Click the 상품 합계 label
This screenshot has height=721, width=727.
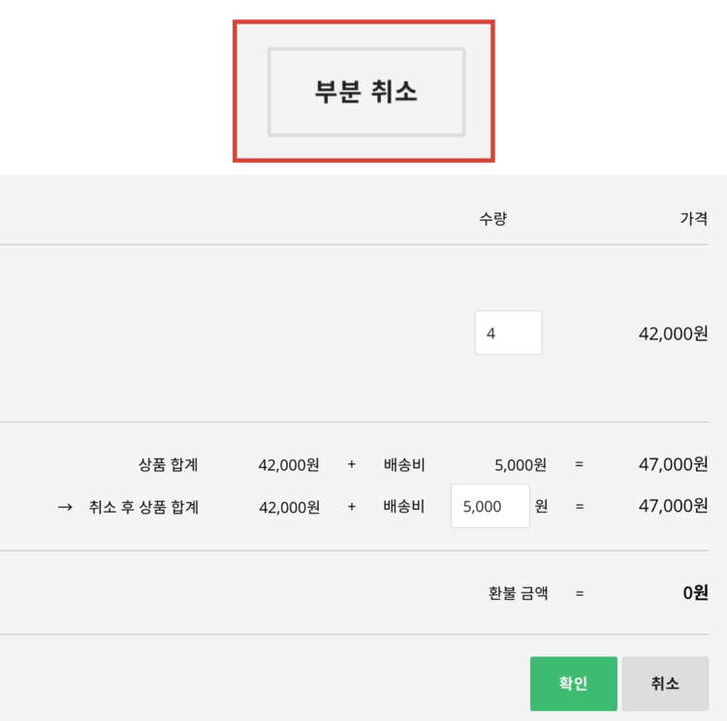point(168,464)
